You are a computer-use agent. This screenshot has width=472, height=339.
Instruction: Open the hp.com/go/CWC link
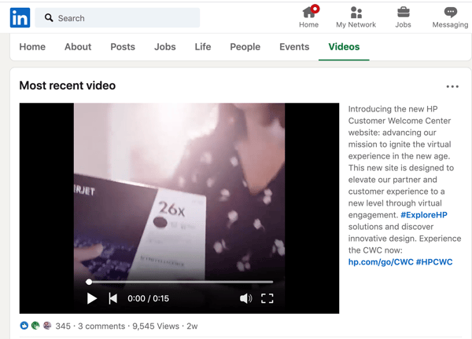381,262
